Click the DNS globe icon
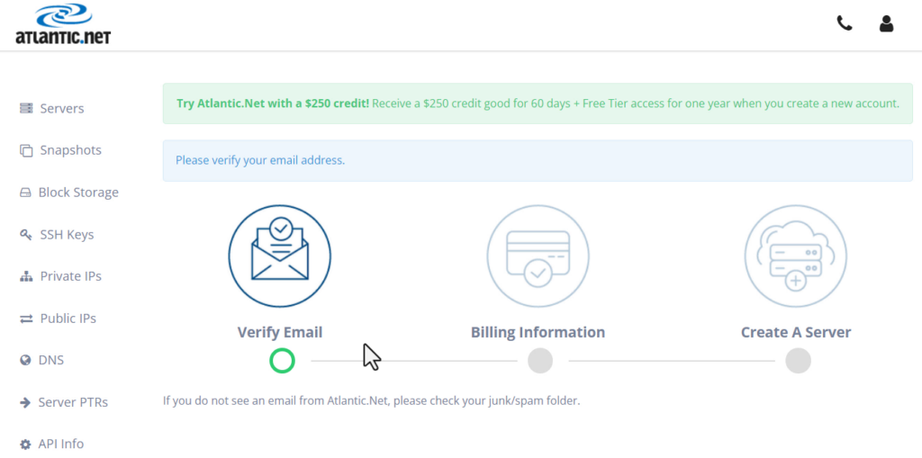The height and width of the screenshot is (458, 922). [25, 361]
